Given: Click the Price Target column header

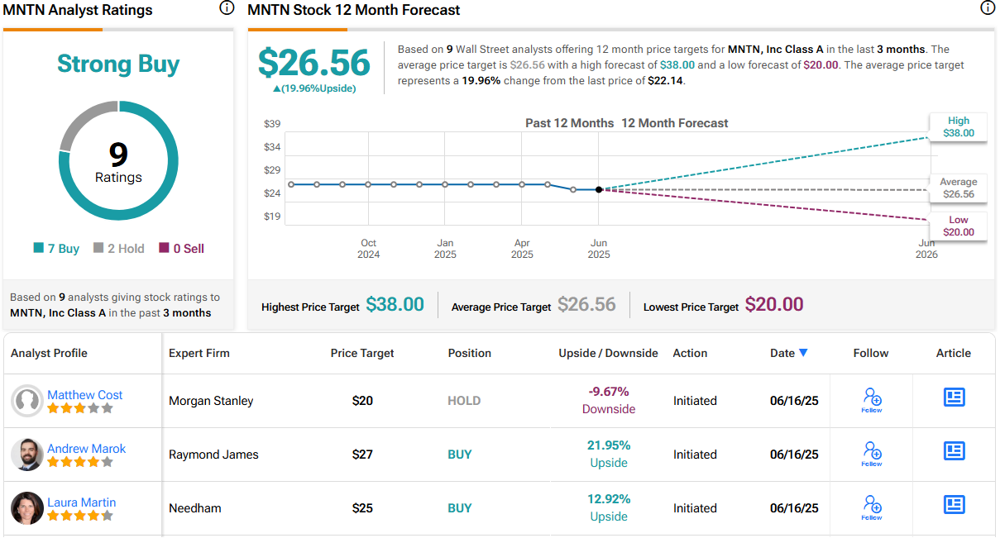Looking at the screenshot, I should (x=362, y=353).
